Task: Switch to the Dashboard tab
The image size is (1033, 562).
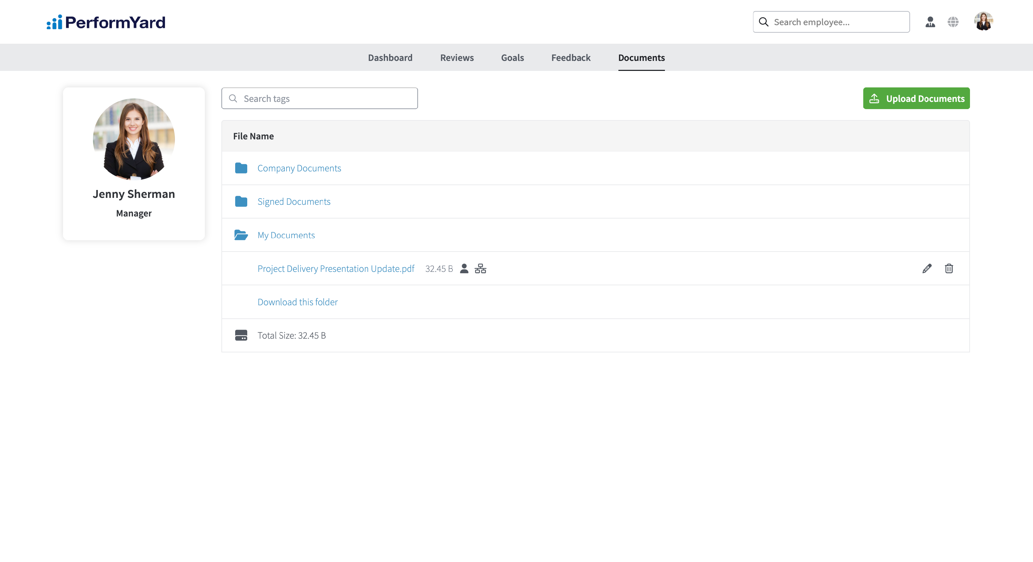Action: [x=390, y=58]
